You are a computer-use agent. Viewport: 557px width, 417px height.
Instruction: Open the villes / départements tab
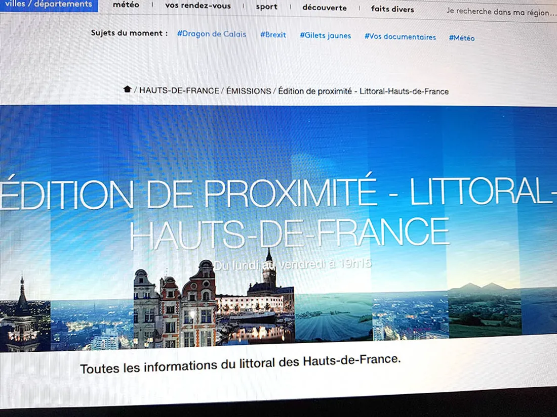49,5
